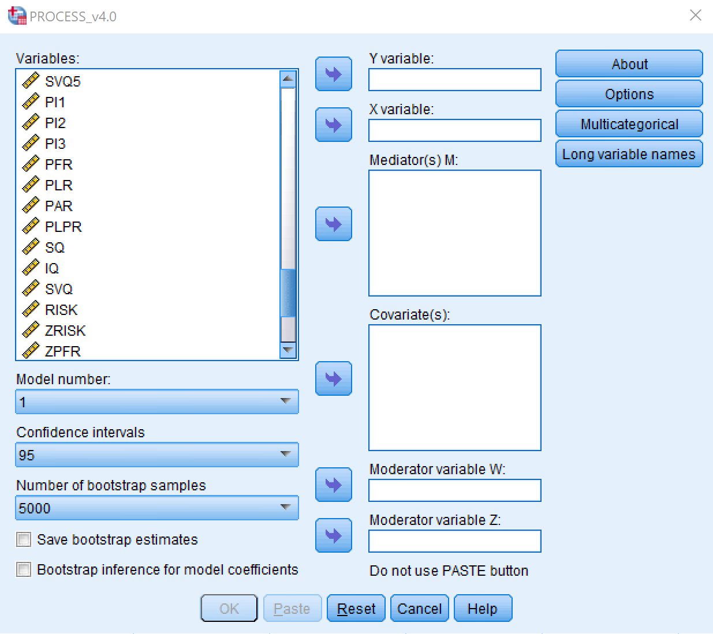This screenshot has height=634, width=713.
Task: Click the arrow for Mediator(s) M
Action: click(x=333, y=224)
